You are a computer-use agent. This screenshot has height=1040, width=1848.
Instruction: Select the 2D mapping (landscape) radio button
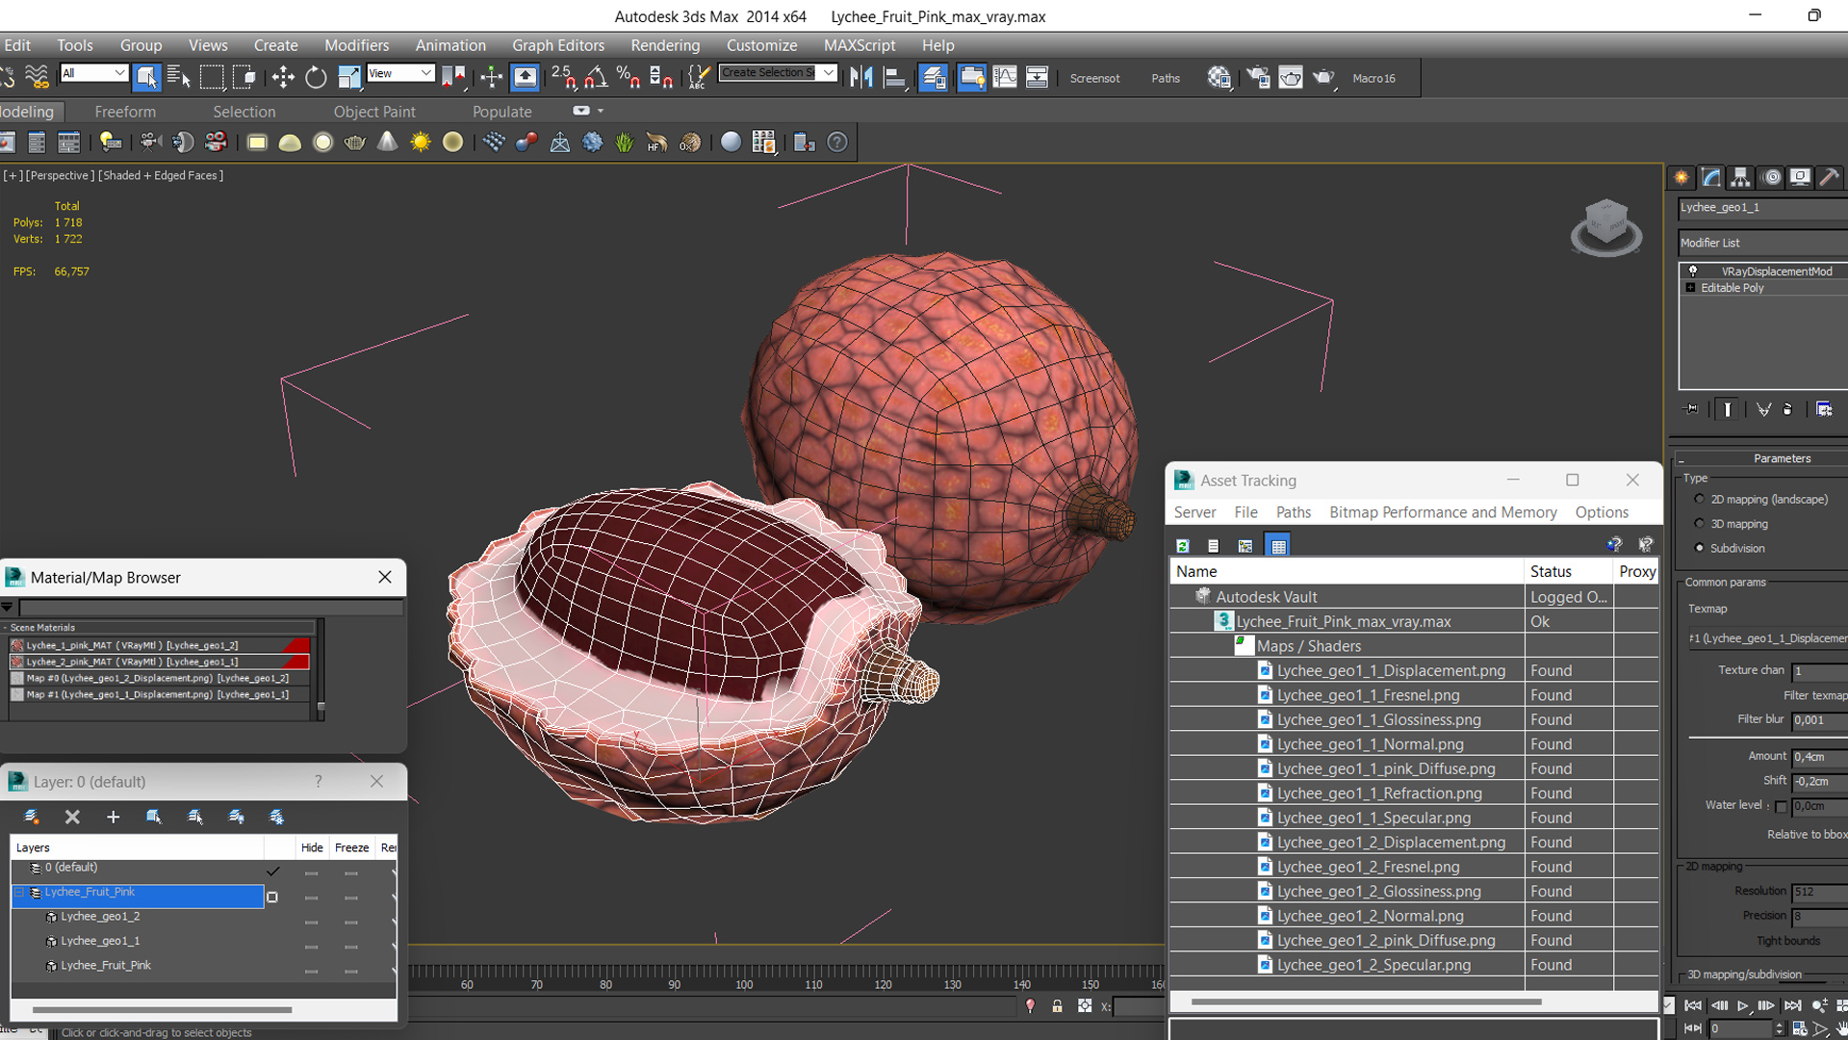[1700, 499]
